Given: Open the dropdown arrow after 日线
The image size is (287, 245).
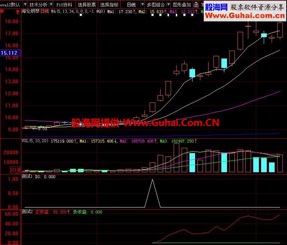Looking at the screenshot, I should coord(143,5).
